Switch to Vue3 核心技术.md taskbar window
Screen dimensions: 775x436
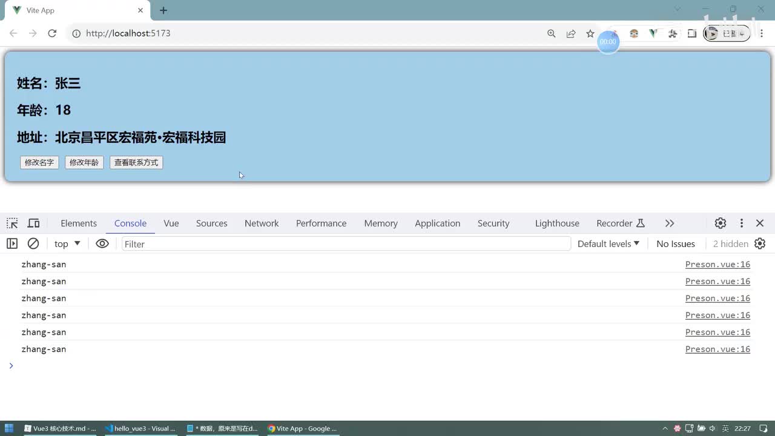click(59, 428)
